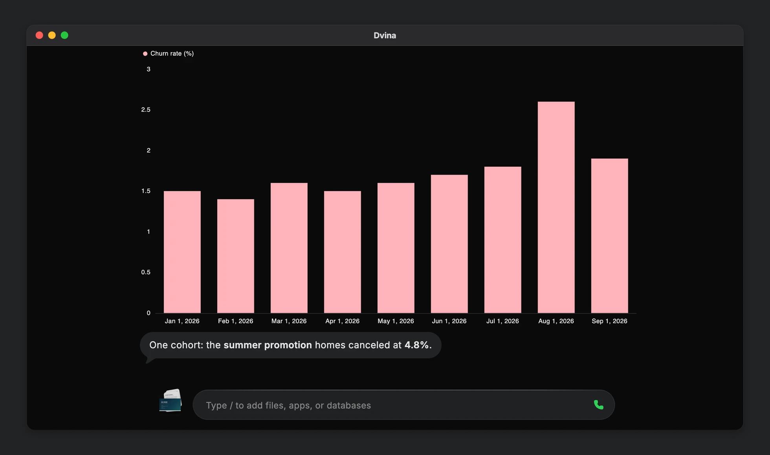The height and width of the screenshot is (455, 770).
Task: Click the Aug 1, 2026 axis label
Action: click(556, 321)
